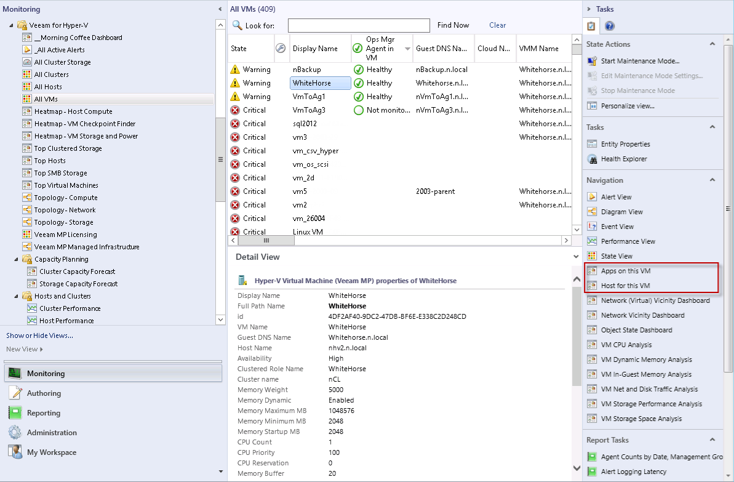Click the Reporting workspace icon
The image size is (734, 482).
(x=15, y=412)
